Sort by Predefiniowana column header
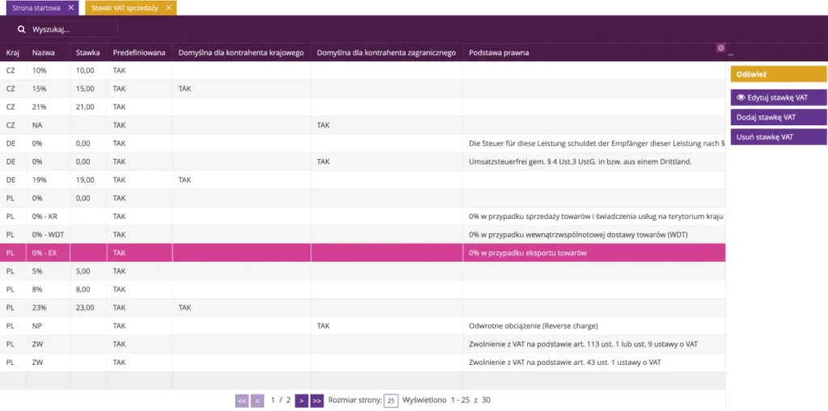This screenshot has height=411, width=828. pos(139,52)
